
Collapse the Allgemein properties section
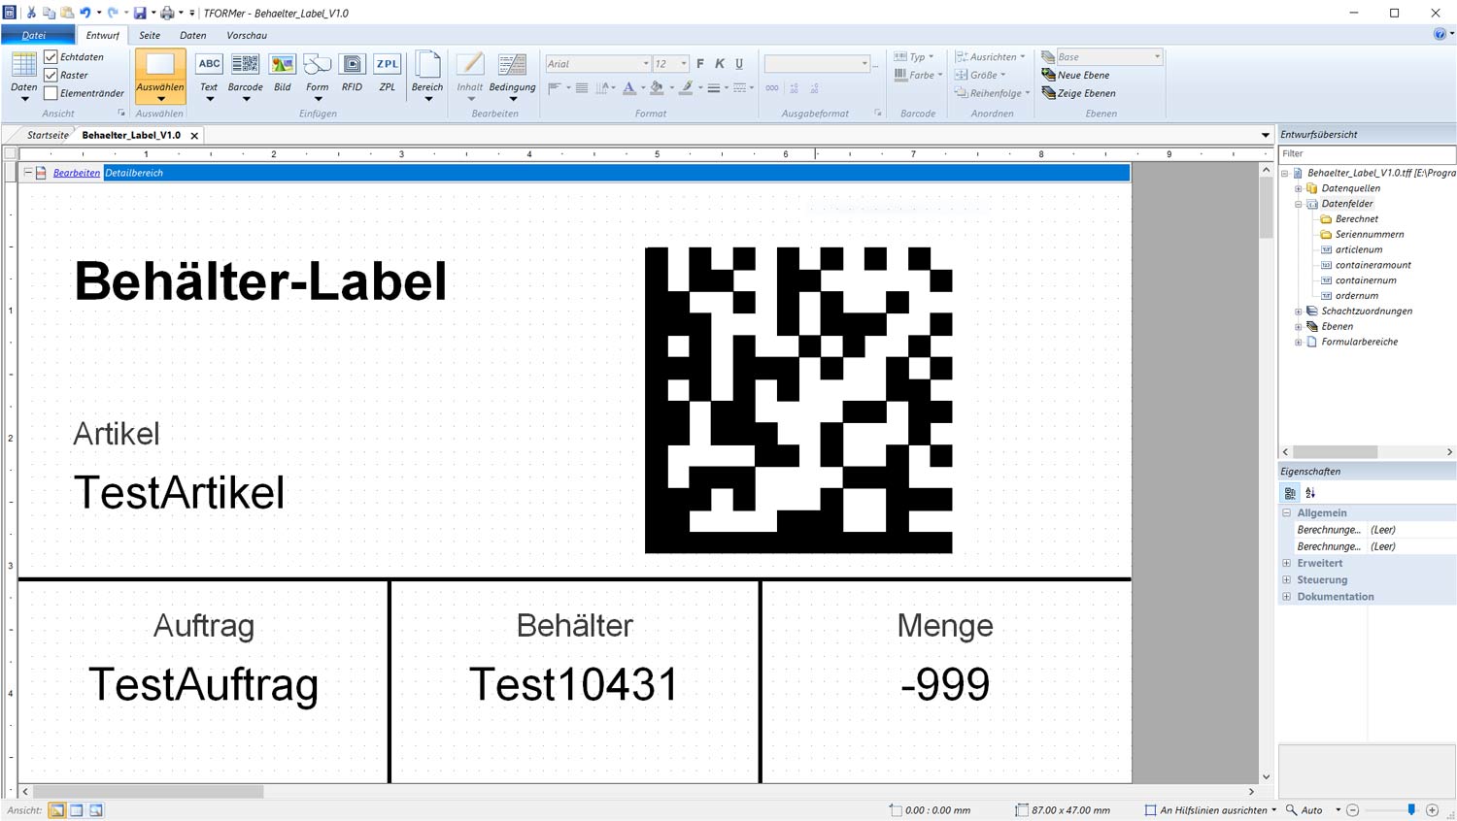pyautogui.click(x=1287, y=513)
